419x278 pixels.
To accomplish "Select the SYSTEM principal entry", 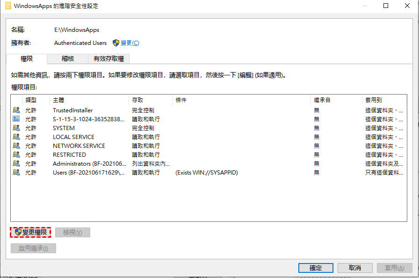I will (64, 128).
